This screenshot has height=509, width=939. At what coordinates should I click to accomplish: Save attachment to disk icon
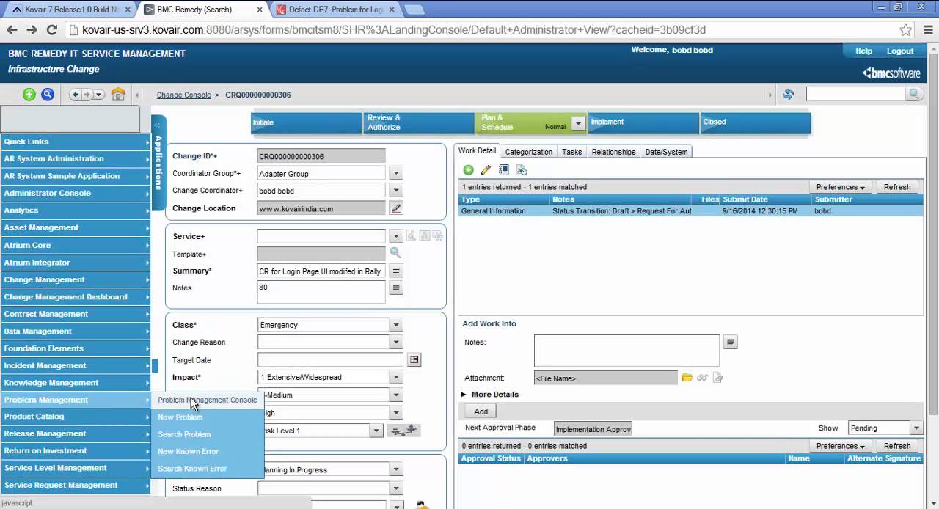coord(718,378)
